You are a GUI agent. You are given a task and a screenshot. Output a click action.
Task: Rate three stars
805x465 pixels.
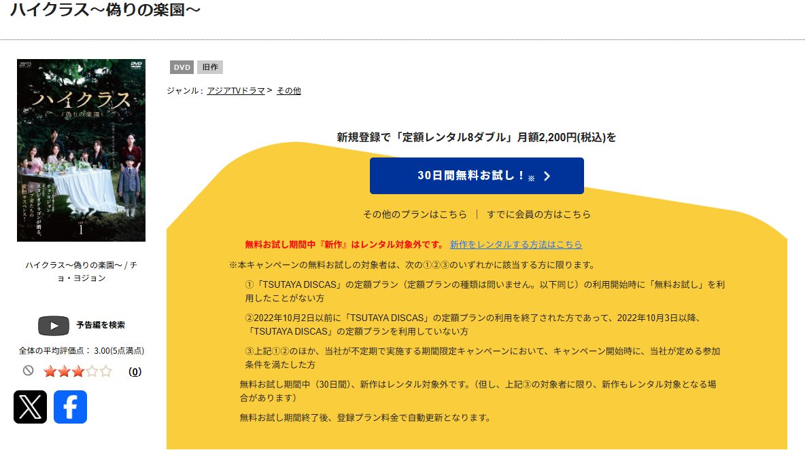(x=78, y=371)
